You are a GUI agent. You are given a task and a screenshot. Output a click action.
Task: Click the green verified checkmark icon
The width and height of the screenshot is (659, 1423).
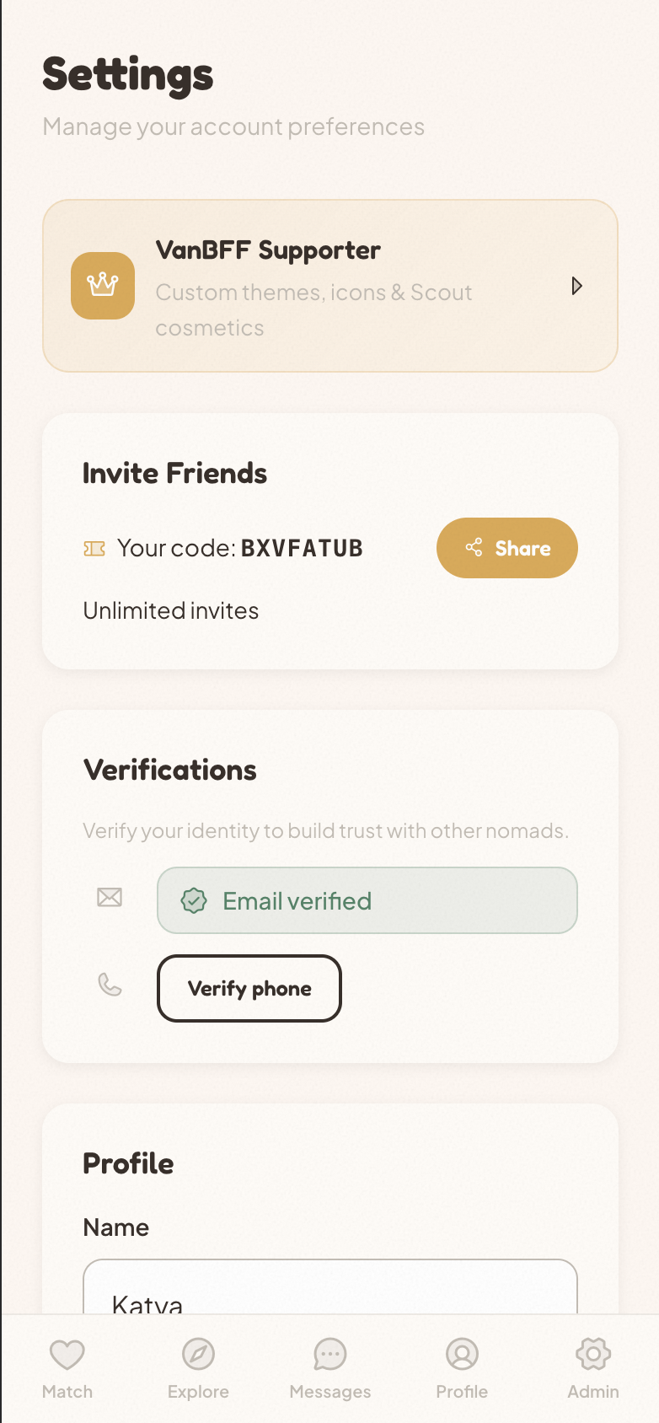coord(194,901)
